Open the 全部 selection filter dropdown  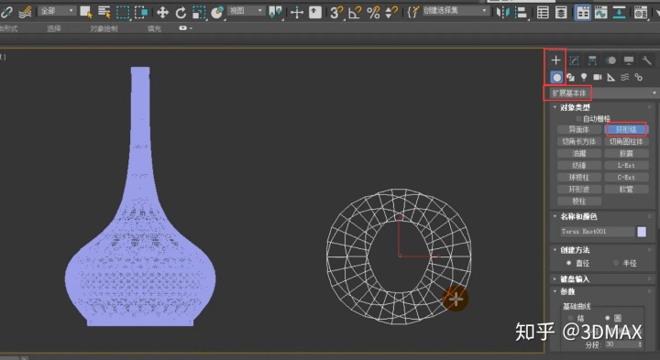pos(57,10)
